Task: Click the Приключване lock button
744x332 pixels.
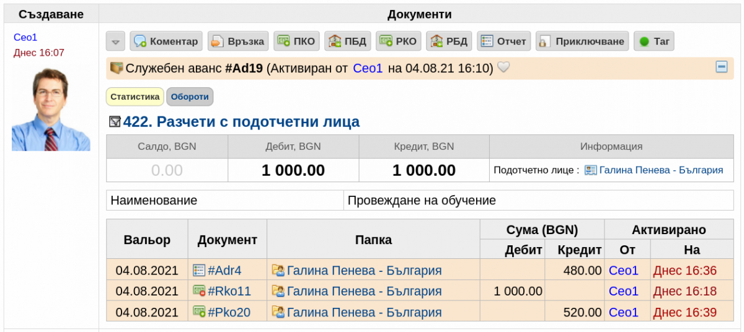Action: coord(582,41)
